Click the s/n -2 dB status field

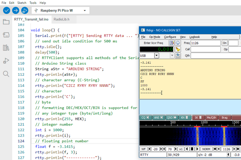(x=212, y=155)
